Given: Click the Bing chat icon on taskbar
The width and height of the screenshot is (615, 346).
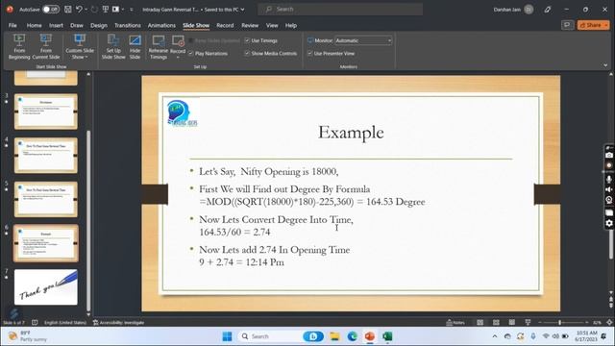Looking at the screenshot, I should click(x=313, y=336).
